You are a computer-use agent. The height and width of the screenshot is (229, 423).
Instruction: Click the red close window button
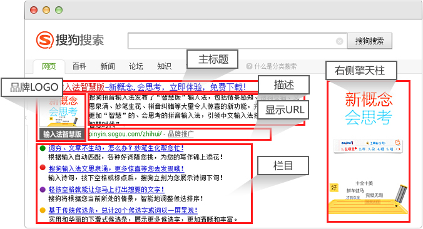[34, 10]
